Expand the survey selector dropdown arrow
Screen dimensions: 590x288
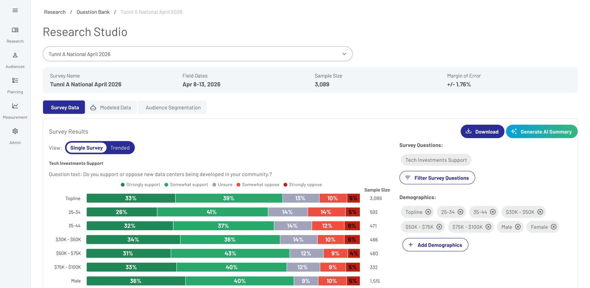[x=344, y=54]
